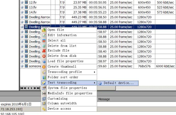This screenshot has height=115, width=176.
Task: Click the Folder sort order icon
Action: tap(44, 78)
